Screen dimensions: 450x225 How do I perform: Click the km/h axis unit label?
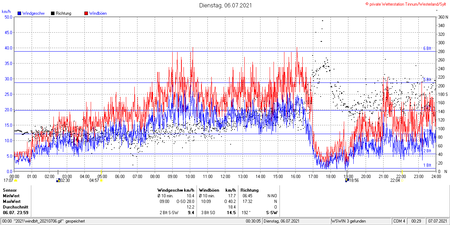click(6, 11)
